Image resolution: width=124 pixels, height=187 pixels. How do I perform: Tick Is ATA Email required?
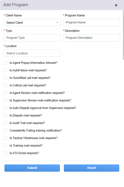point(6,153)
